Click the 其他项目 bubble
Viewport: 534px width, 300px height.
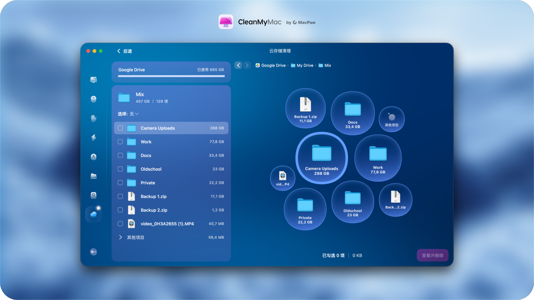(x=391, y=119)
